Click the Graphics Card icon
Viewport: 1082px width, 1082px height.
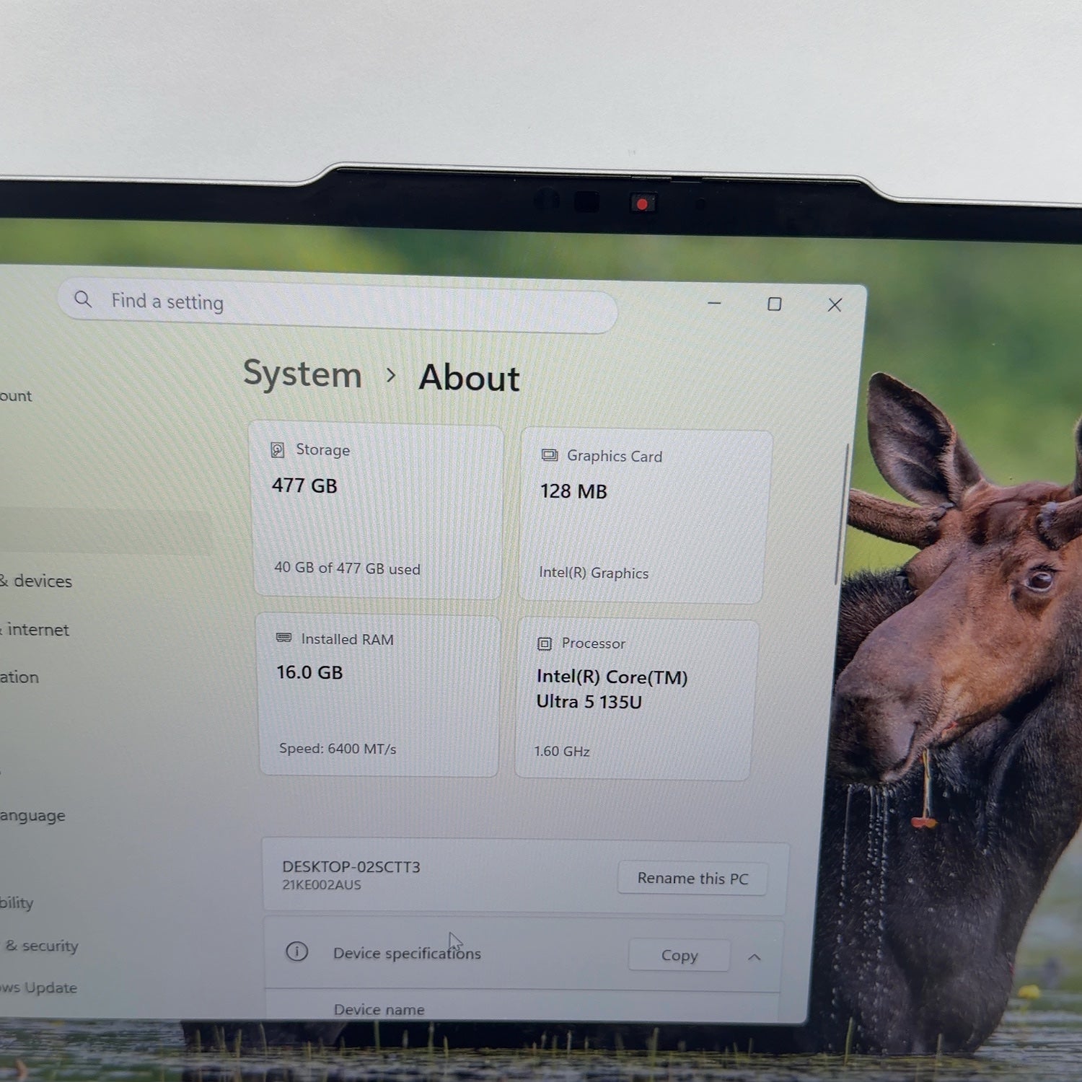pyautogui.click(x=550, y=455)
